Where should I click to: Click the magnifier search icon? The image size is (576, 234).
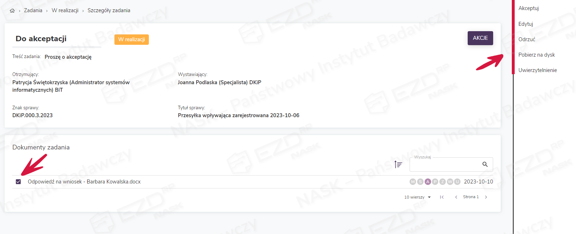tap(485, 164)
